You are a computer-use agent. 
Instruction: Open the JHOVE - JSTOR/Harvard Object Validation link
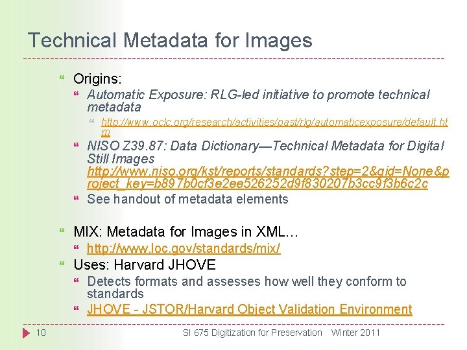249,309
